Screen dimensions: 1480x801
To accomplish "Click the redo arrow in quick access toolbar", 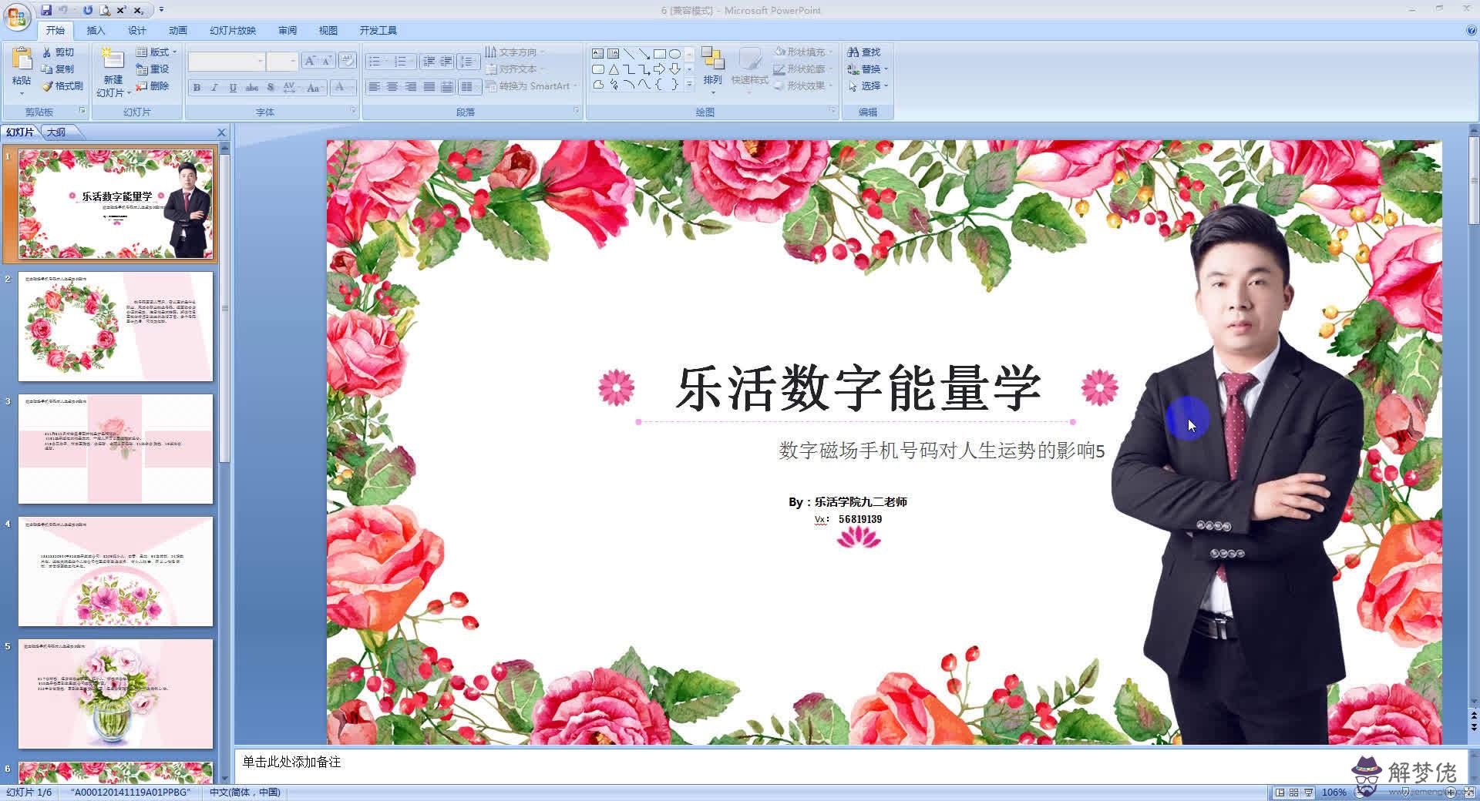I will pyautogui.click(x=87, y=10).
